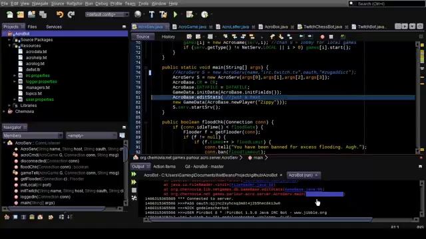The image size is (426, 239).
Task: Click the Build Project hammer icon
Action: click(152, 15)
